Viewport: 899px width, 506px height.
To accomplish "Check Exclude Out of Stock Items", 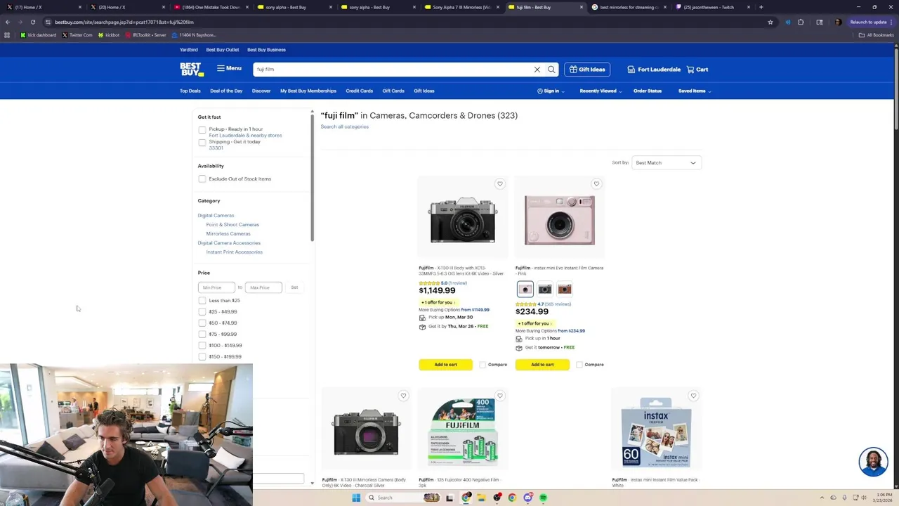I will pos(202,179).
